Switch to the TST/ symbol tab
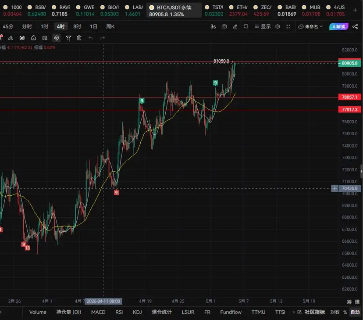Viewport: 363px width, 320px height. 214,11
